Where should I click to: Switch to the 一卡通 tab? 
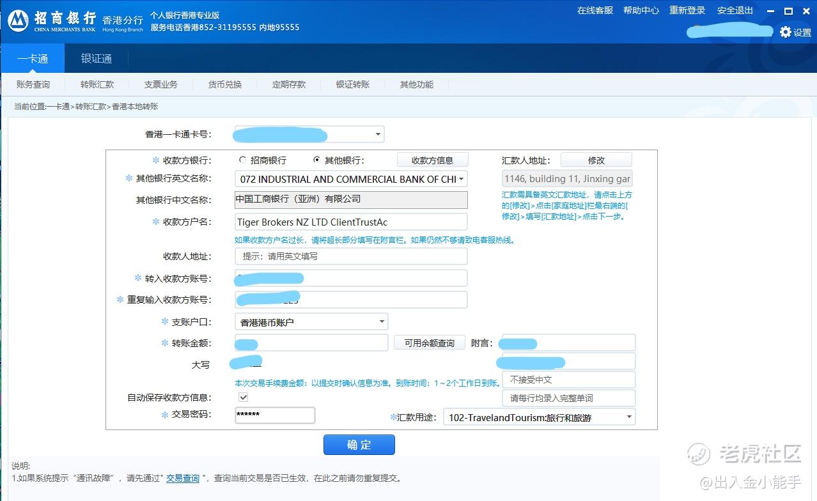tap(33, 58)
